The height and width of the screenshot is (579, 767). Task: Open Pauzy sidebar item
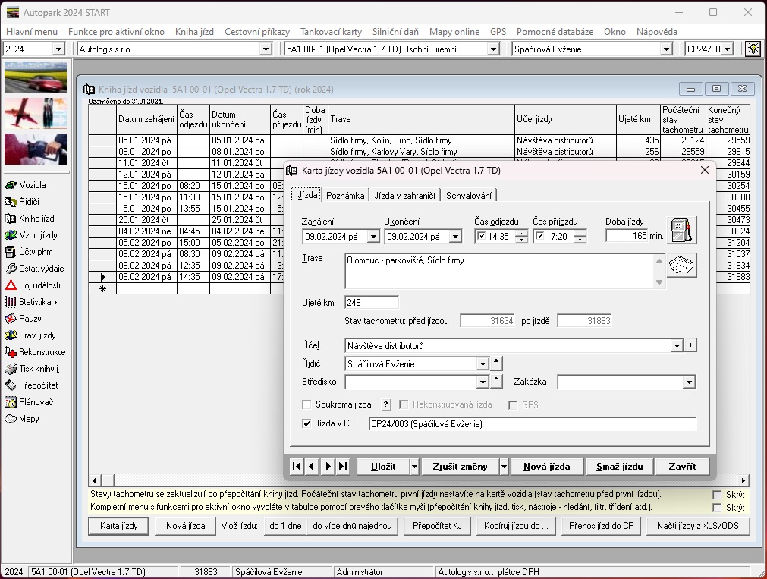(x=23, y=319)
